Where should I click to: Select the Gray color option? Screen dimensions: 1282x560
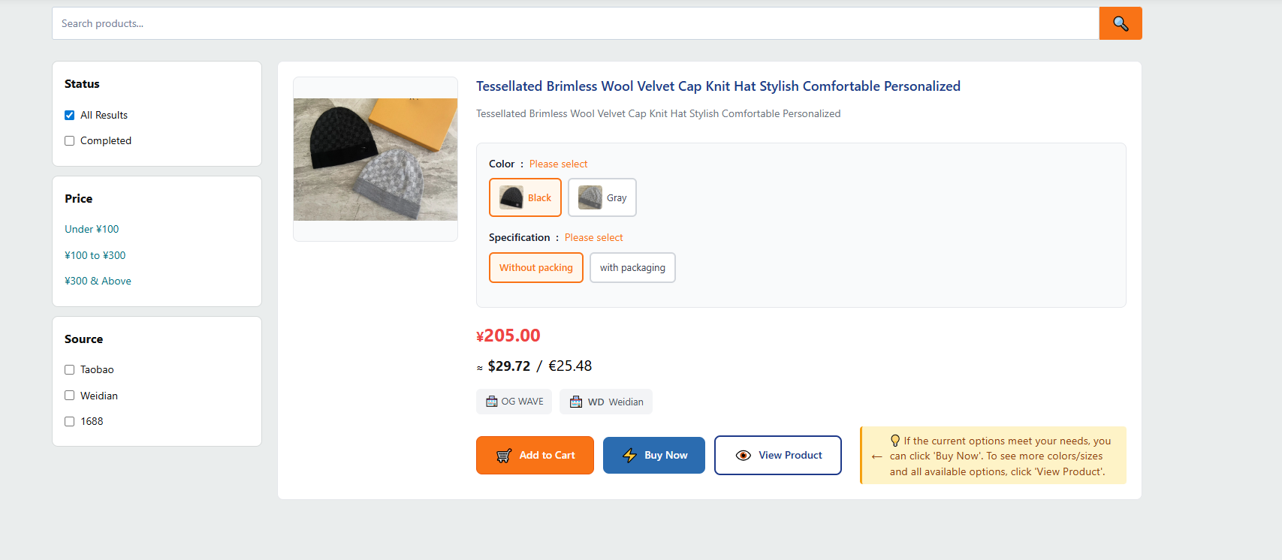click(602, 197)
